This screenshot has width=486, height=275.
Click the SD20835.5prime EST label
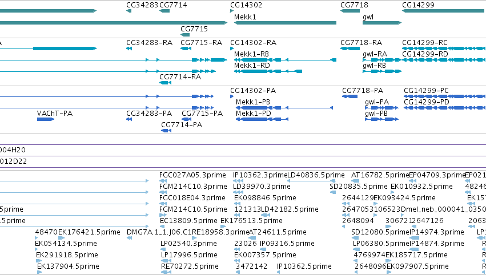(x=359, y=187)
